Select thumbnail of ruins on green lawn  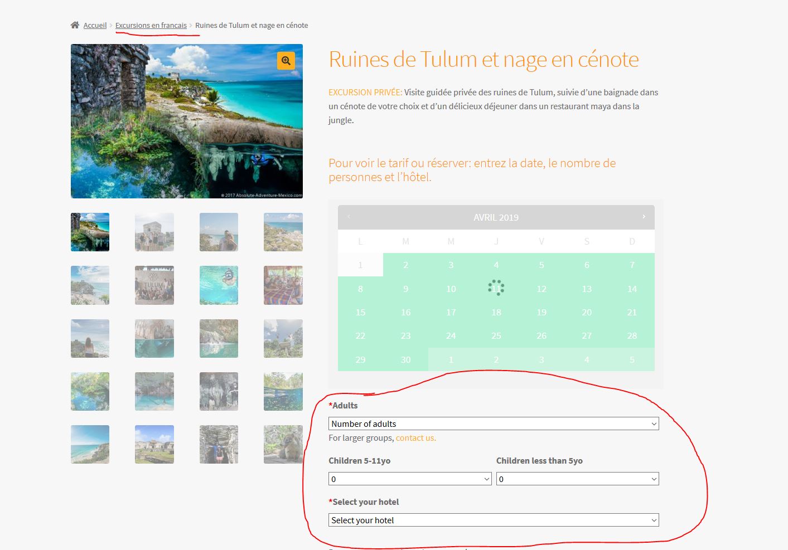click(x=154, y=444)
